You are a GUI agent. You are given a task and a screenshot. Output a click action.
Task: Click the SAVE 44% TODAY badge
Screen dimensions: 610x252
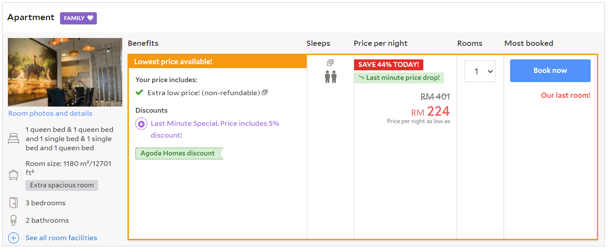tap(389, 65)
